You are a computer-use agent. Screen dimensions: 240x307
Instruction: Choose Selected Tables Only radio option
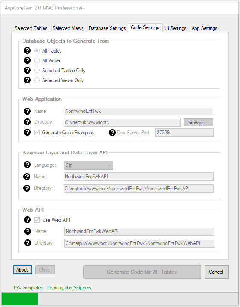click(x=37, y=70)
